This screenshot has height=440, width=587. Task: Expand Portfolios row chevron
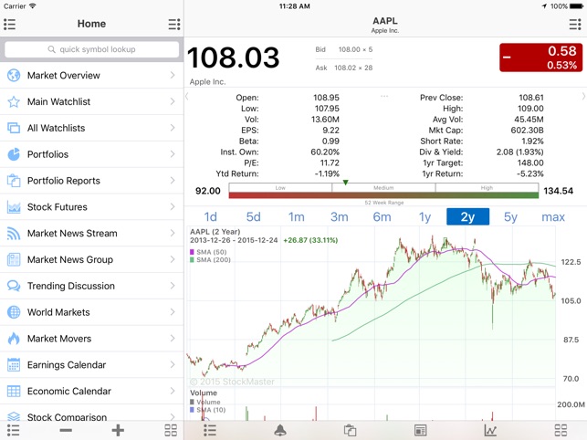point(173,154)
